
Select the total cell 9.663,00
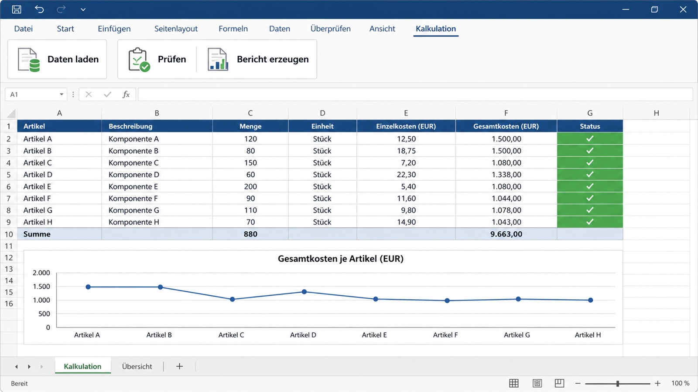[x=506, y=234]
